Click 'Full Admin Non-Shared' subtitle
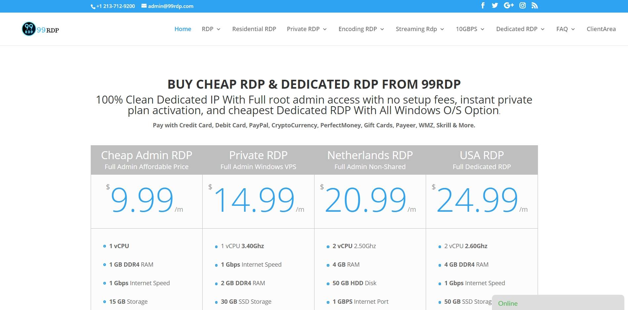The image size is (628, 310). tap(370, 167)
